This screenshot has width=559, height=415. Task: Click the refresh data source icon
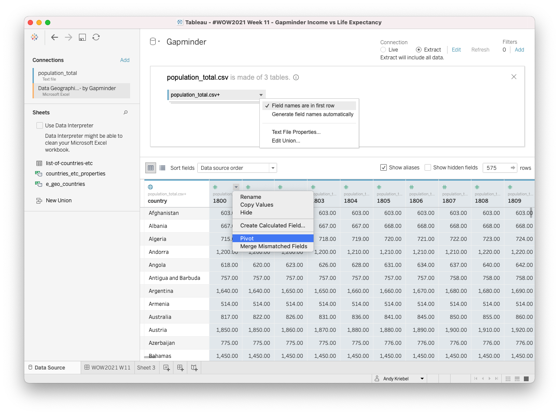pyautogui.click(x=96, y=37)
